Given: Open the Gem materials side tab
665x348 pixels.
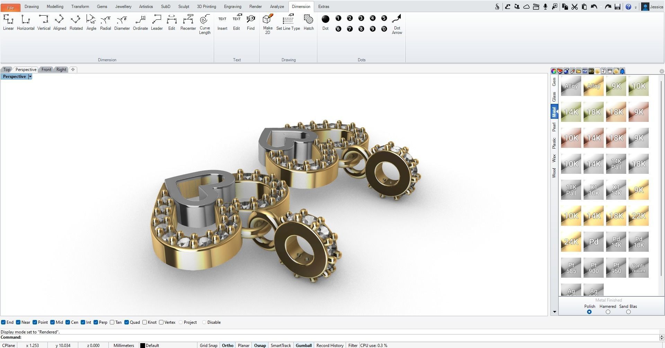Looking at the screenshot, I should [x=554, y=82].
